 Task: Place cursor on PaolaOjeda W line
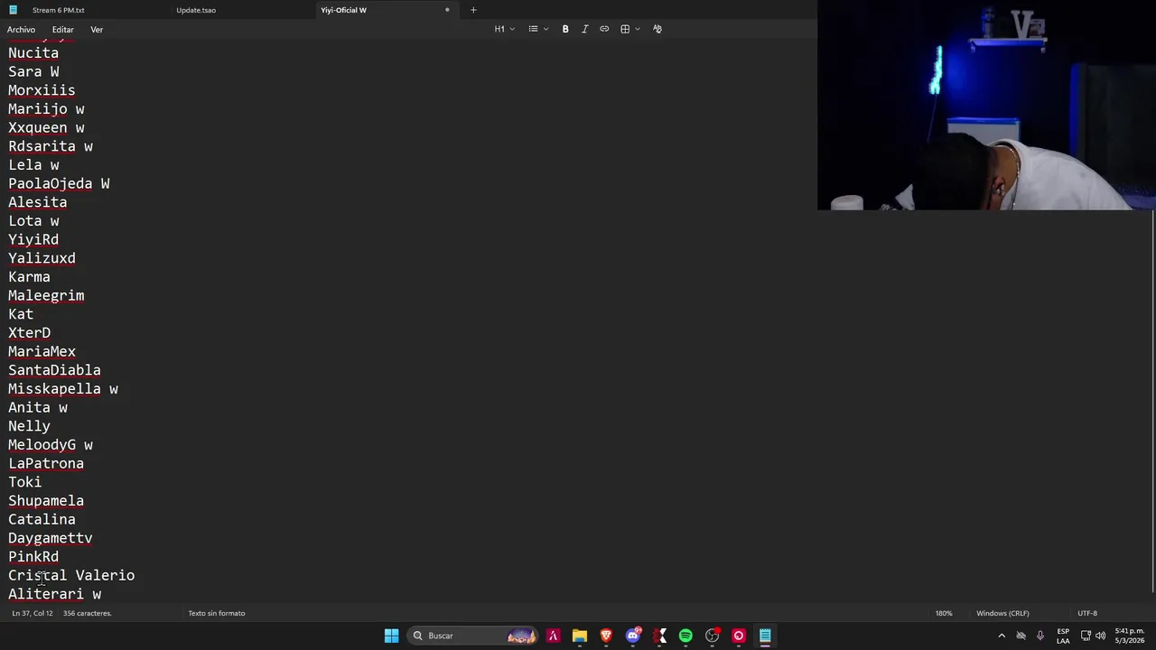pos(59,183)
